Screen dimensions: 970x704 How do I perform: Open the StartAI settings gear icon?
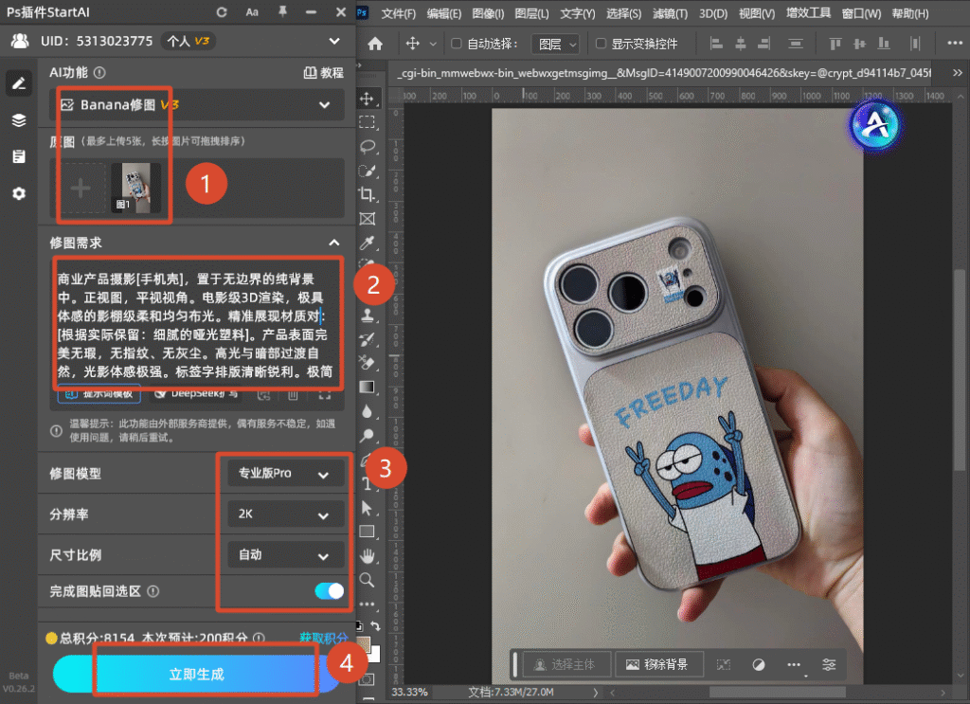click(19, 193)
